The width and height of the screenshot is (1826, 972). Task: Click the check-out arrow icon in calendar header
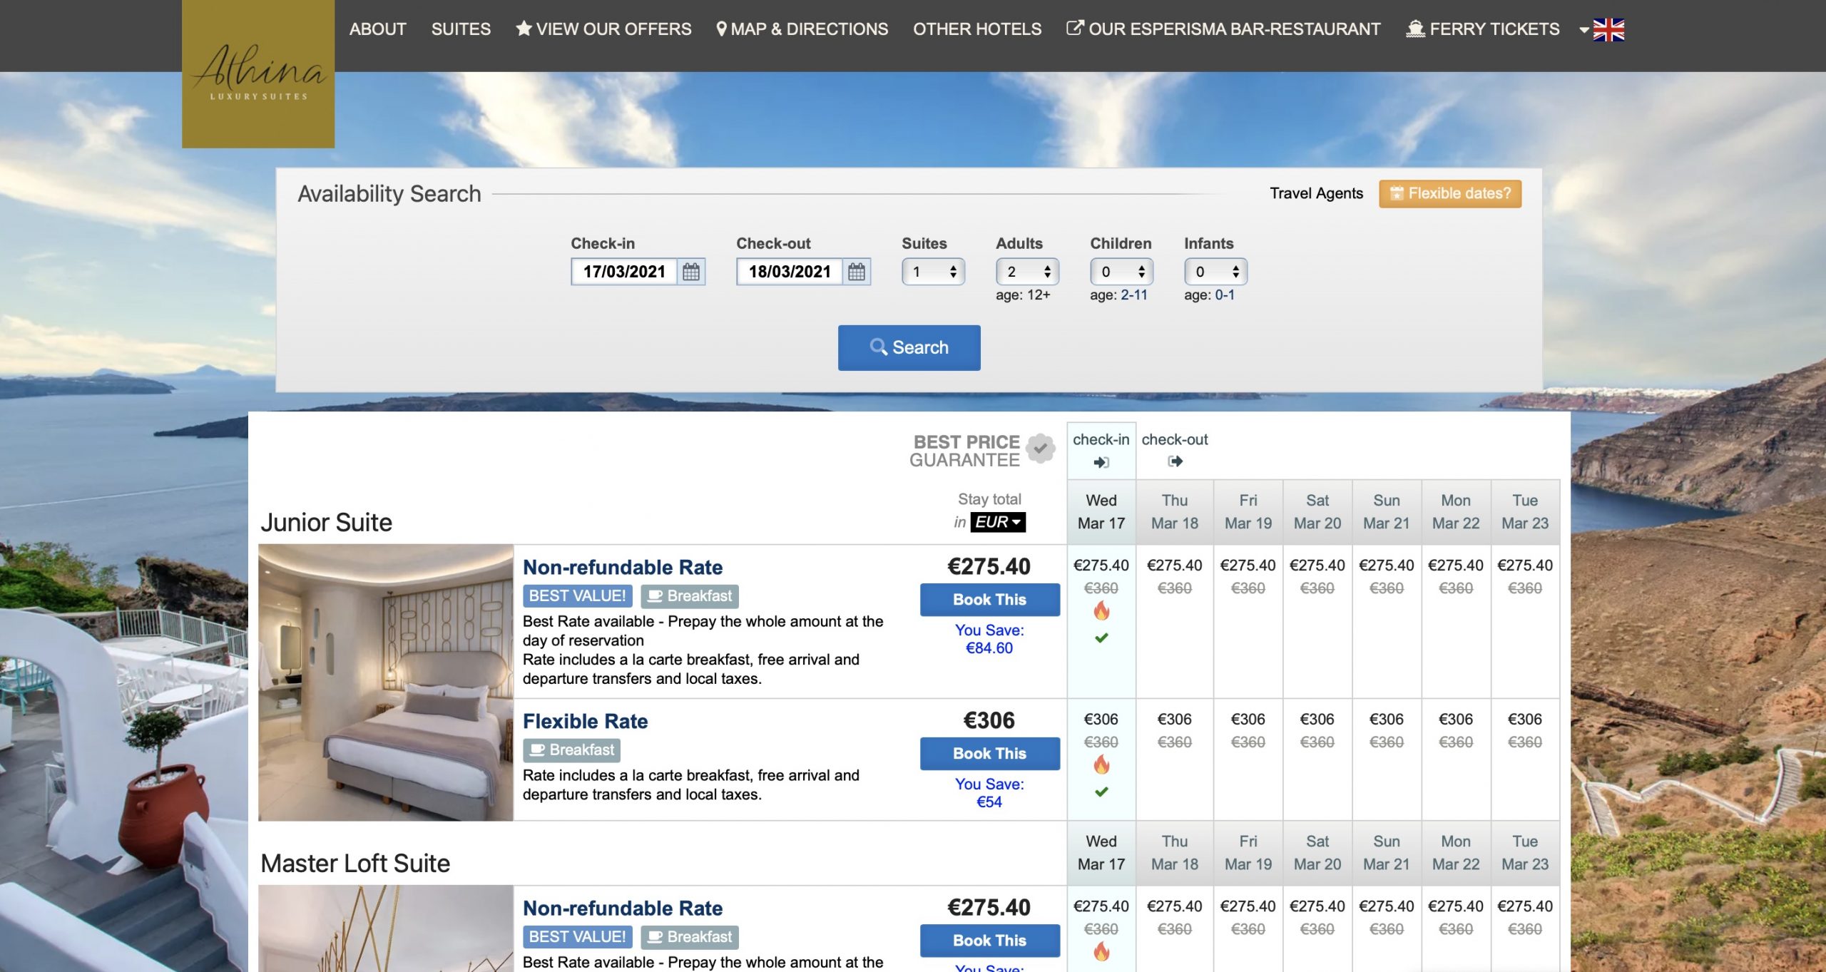click(1175, 461)
